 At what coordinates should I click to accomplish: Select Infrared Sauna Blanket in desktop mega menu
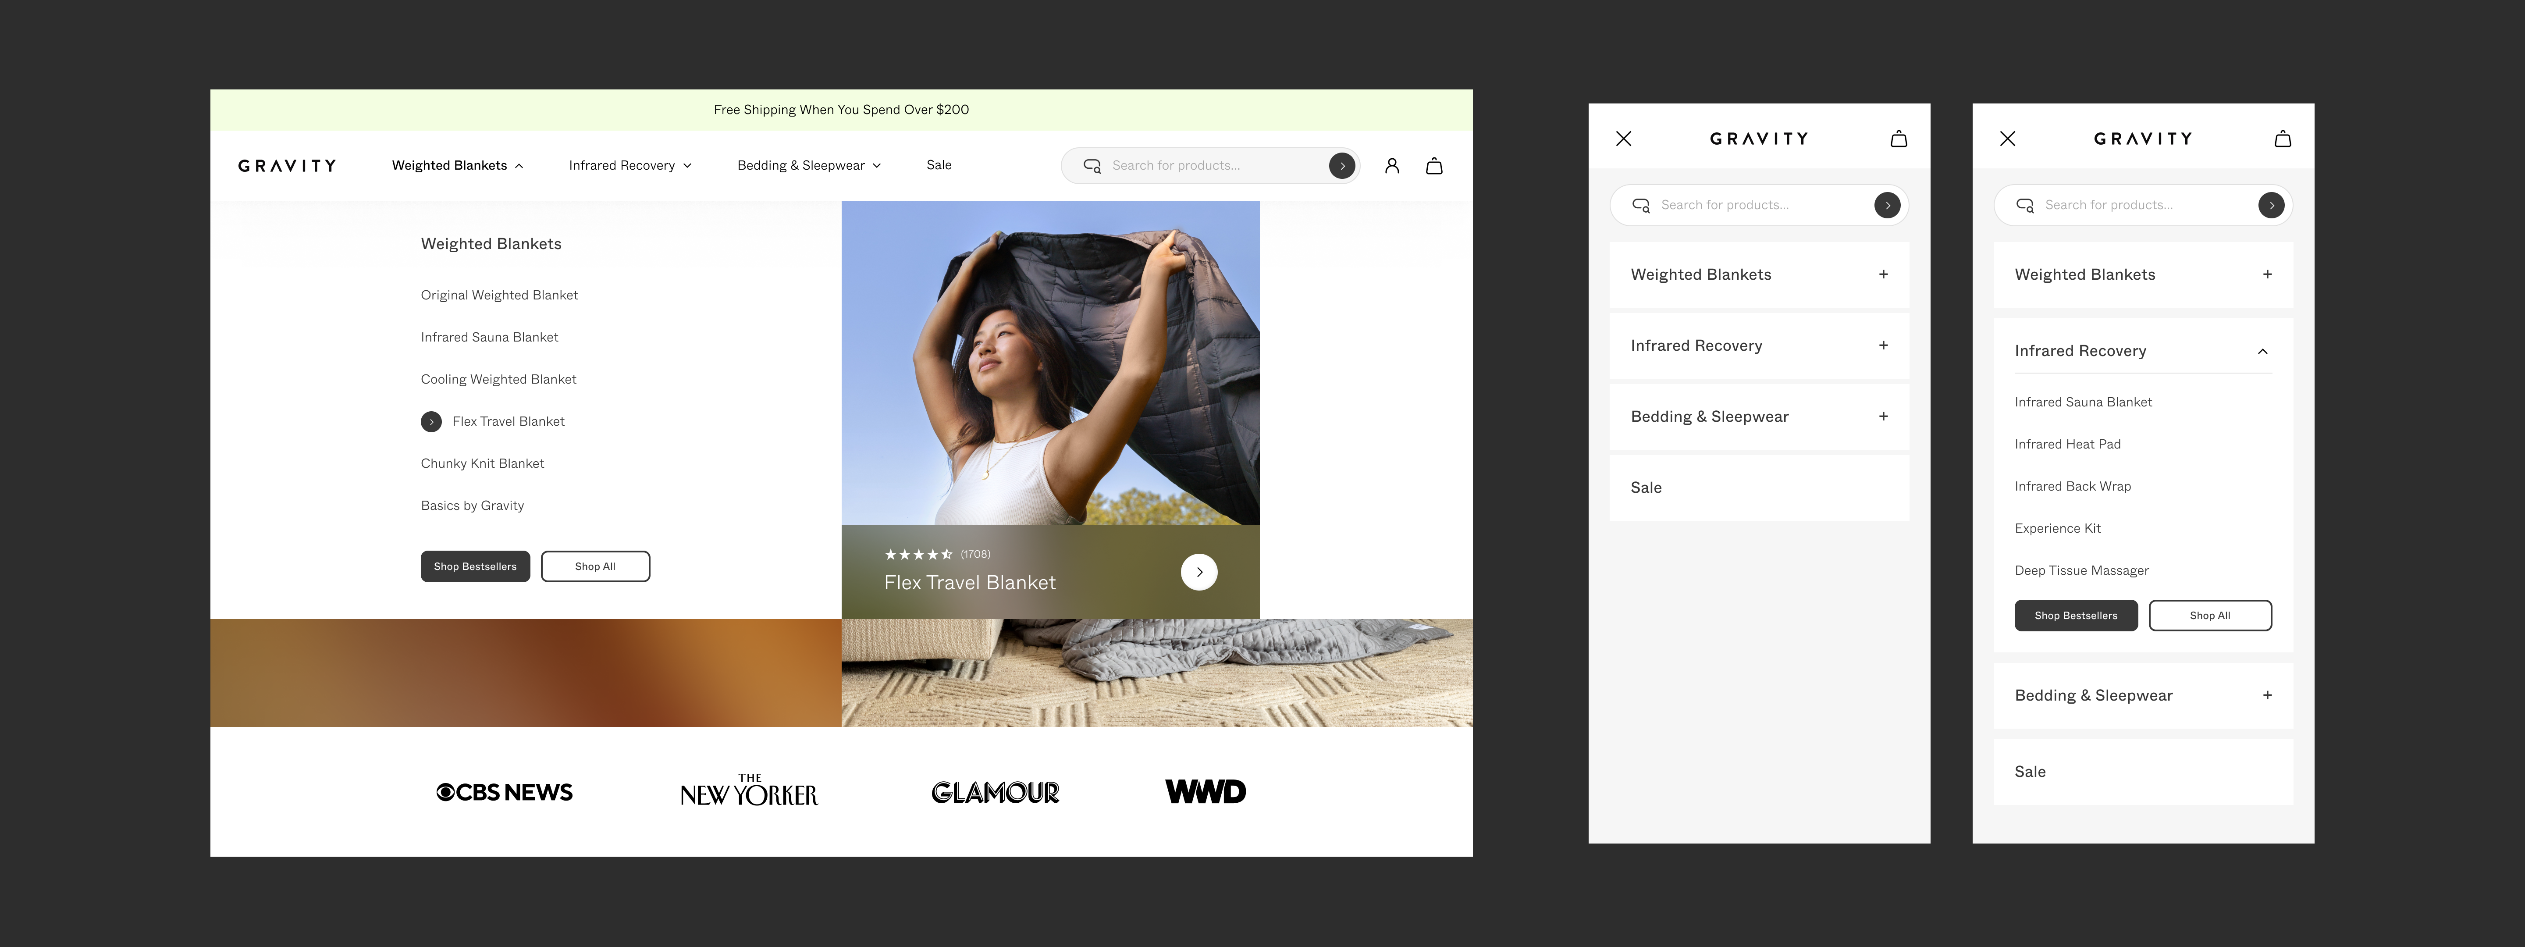489,337
